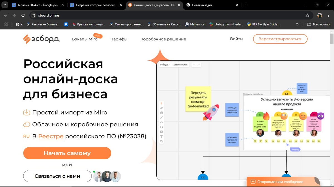334x187 pixels.
Task: Expand the эсборд dropdown on board preview
Action: pyautogui.click(x=165, y=65)
